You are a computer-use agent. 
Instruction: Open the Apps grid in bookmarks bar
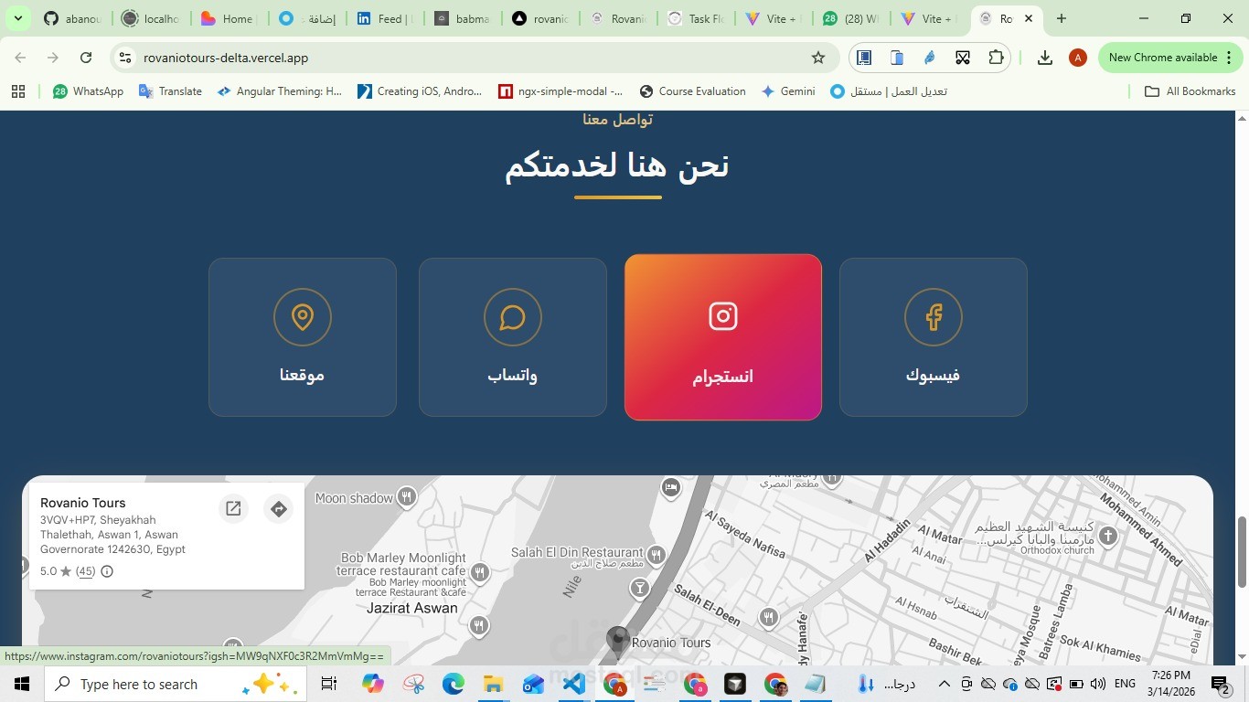(x=18, y=91)
